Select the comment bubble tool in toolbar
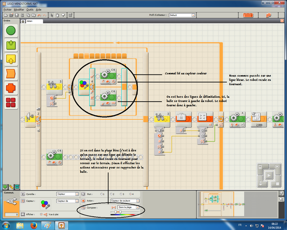The image size is (287, 230). tap(63, 15)
